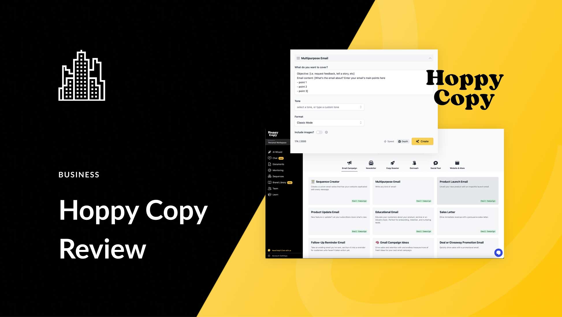Select the AI Wizard icon
The width and height of the screenshot is (562, 317).
(x=269, y=152)
